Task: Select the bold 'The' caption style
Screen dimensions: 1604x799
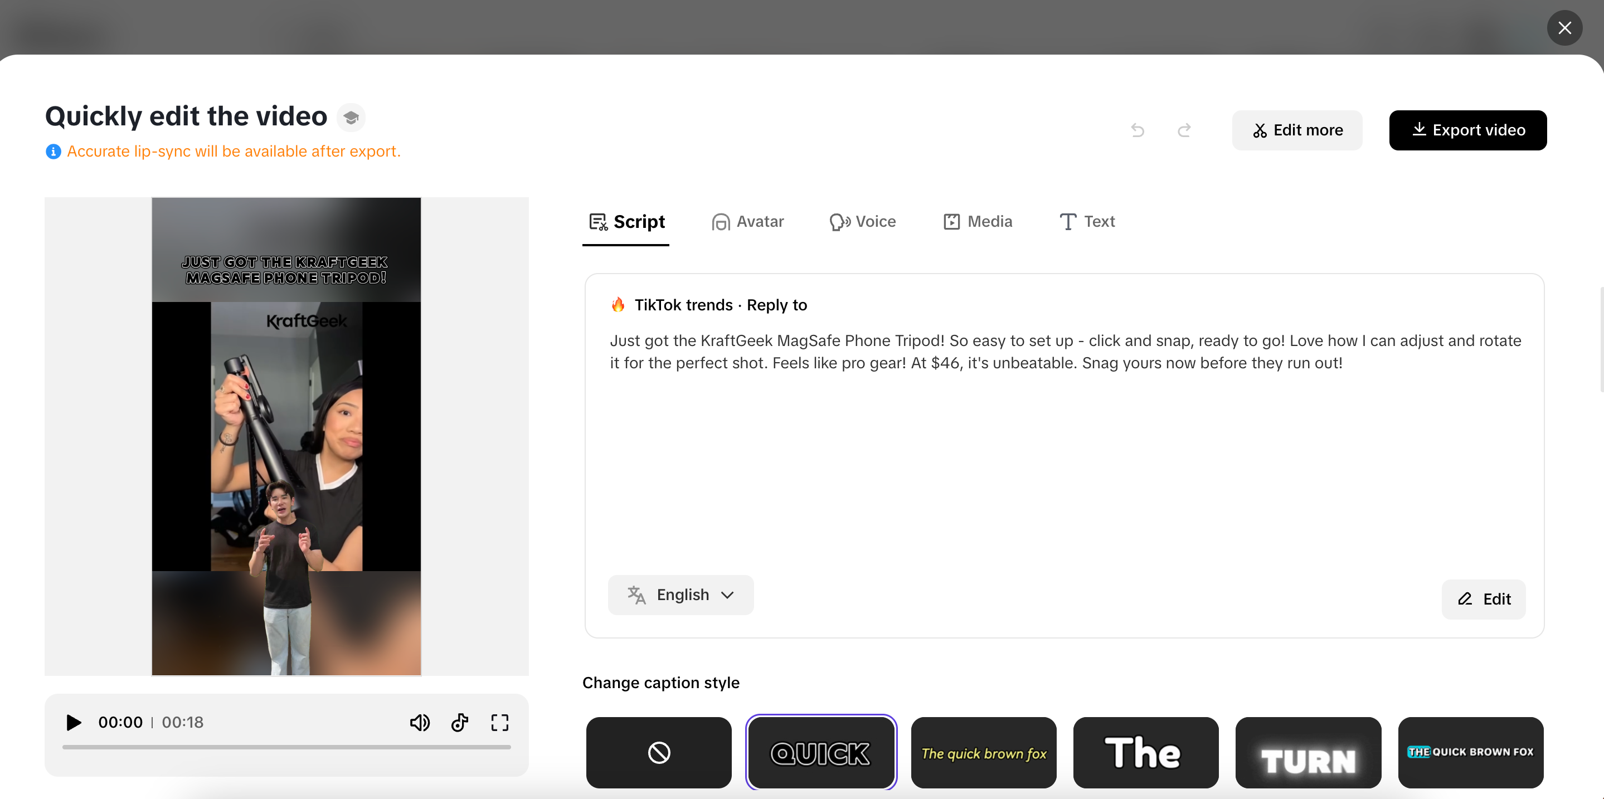Action: tap(1146, 752)
